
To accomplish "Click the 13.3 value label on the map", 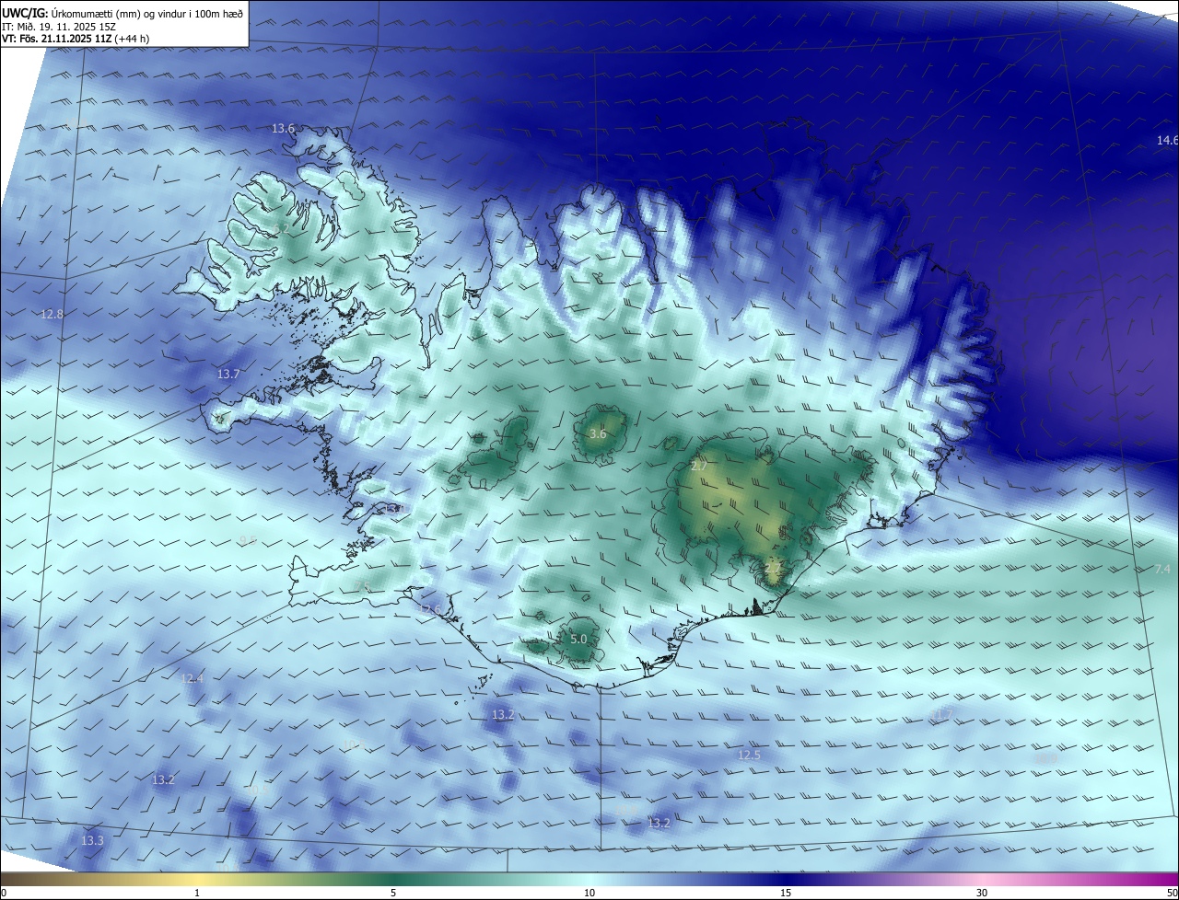I will point(92,840).
